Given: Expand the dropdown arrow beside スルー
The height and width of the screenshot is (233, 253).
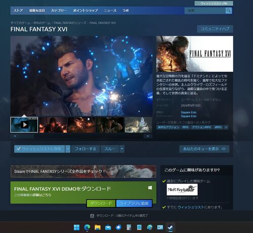Looking at the screenshot, I should pos(122,149).
